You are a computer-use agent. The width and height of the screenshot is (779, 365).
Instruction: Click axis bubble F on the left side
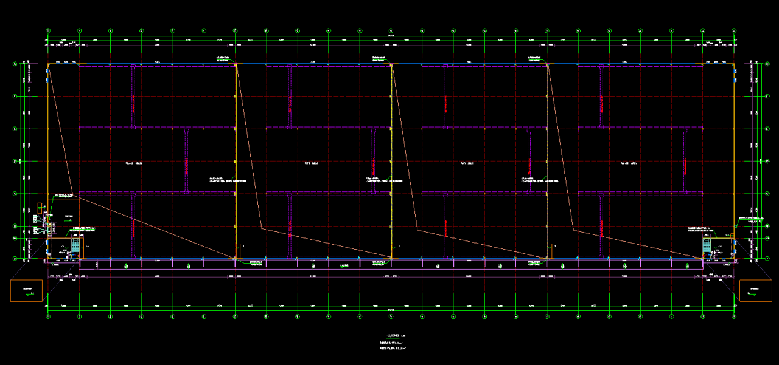tap(15, 96)
